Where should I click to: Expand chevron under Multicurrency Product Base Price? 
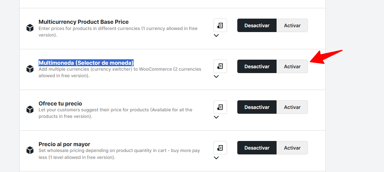pyautogui.click(x=216, y=36)
